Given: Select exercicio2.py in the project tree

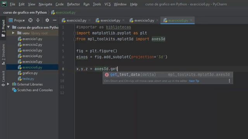Looking at the screenshot, I should (30, 45).
